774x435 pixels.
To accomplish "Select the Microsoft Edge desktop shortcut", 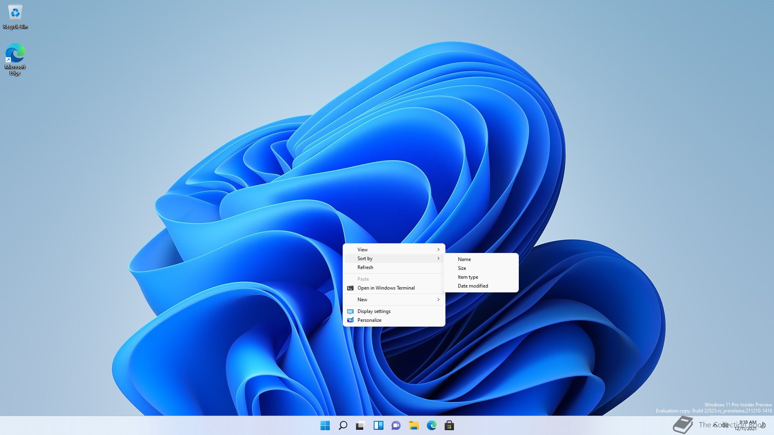I will click(x=15, y=60).
